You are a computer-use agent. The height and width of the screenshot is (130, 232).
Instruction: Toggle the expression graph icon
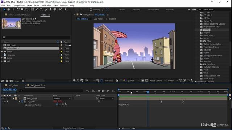[59, 104]
